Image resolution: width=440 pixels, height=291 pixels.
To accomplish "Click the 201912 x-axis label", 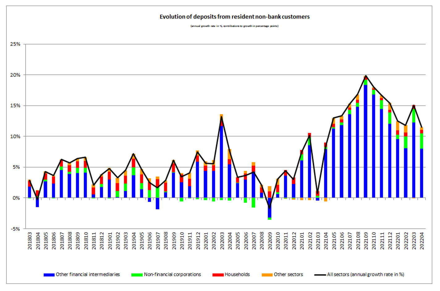I will [x=198, y=241].
